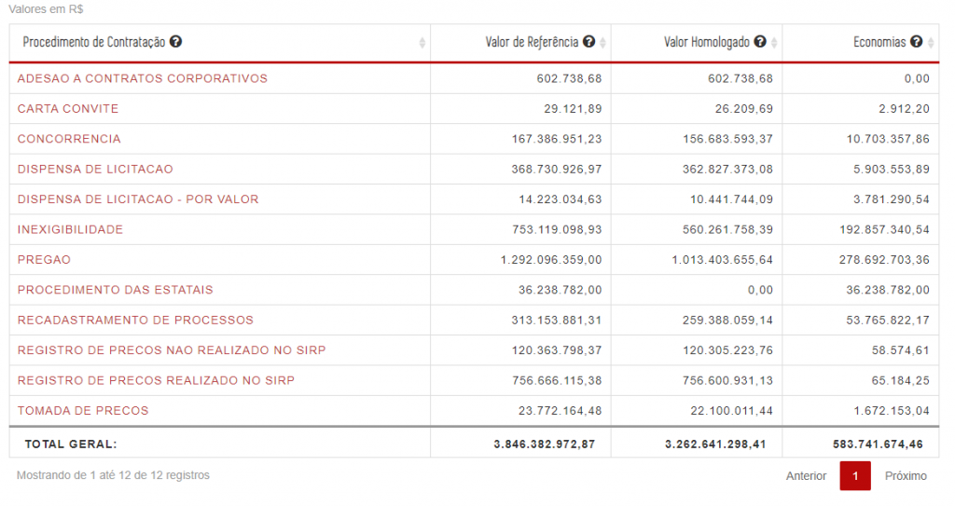Viewport: 955px width, 506px height.
Task: Open the PREGAO procedure details
Action: click(44, 260)
